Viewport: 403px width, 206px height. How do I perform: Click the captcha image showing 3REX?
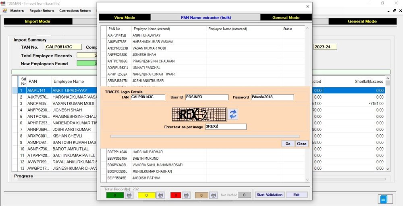click(199, 114)
